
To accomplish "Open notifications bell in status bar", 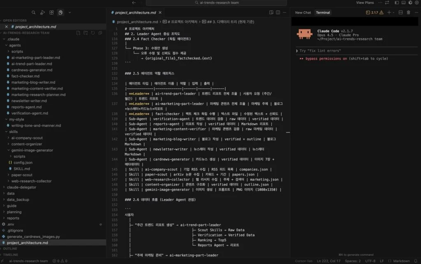I will tap(416, 261).
